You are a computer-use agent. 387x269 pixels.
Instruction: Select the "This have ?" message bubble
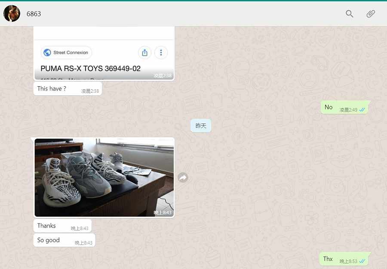coord(52,89)
